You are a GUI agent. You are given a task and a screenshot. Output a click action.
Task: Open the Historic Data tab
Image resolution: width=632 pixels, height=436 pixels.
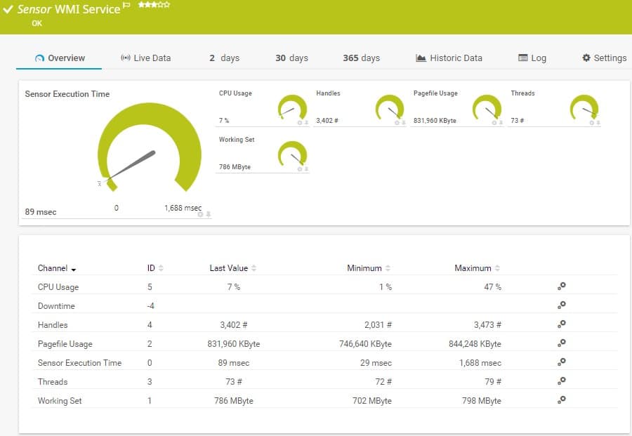[449, 58]
